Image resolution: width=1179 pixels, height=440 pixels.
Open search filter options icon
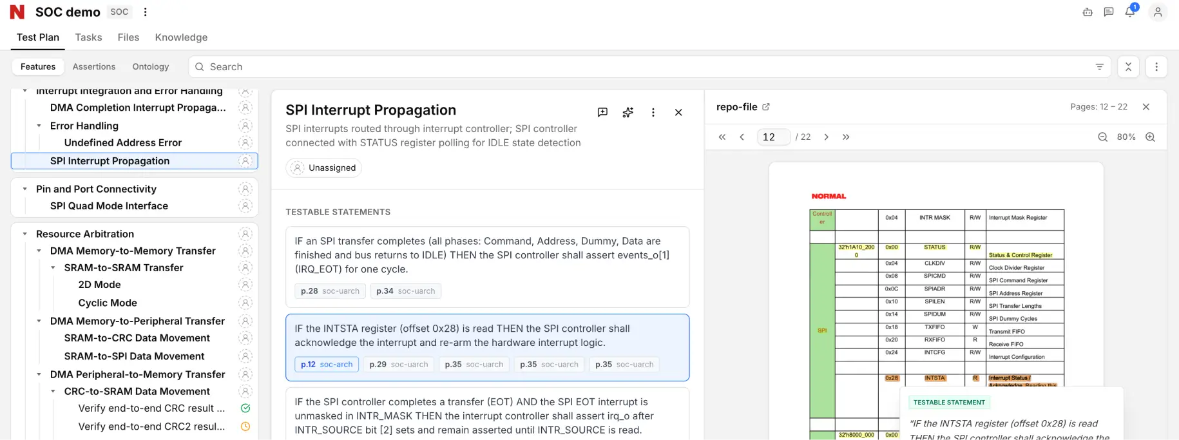[1100, 66]
